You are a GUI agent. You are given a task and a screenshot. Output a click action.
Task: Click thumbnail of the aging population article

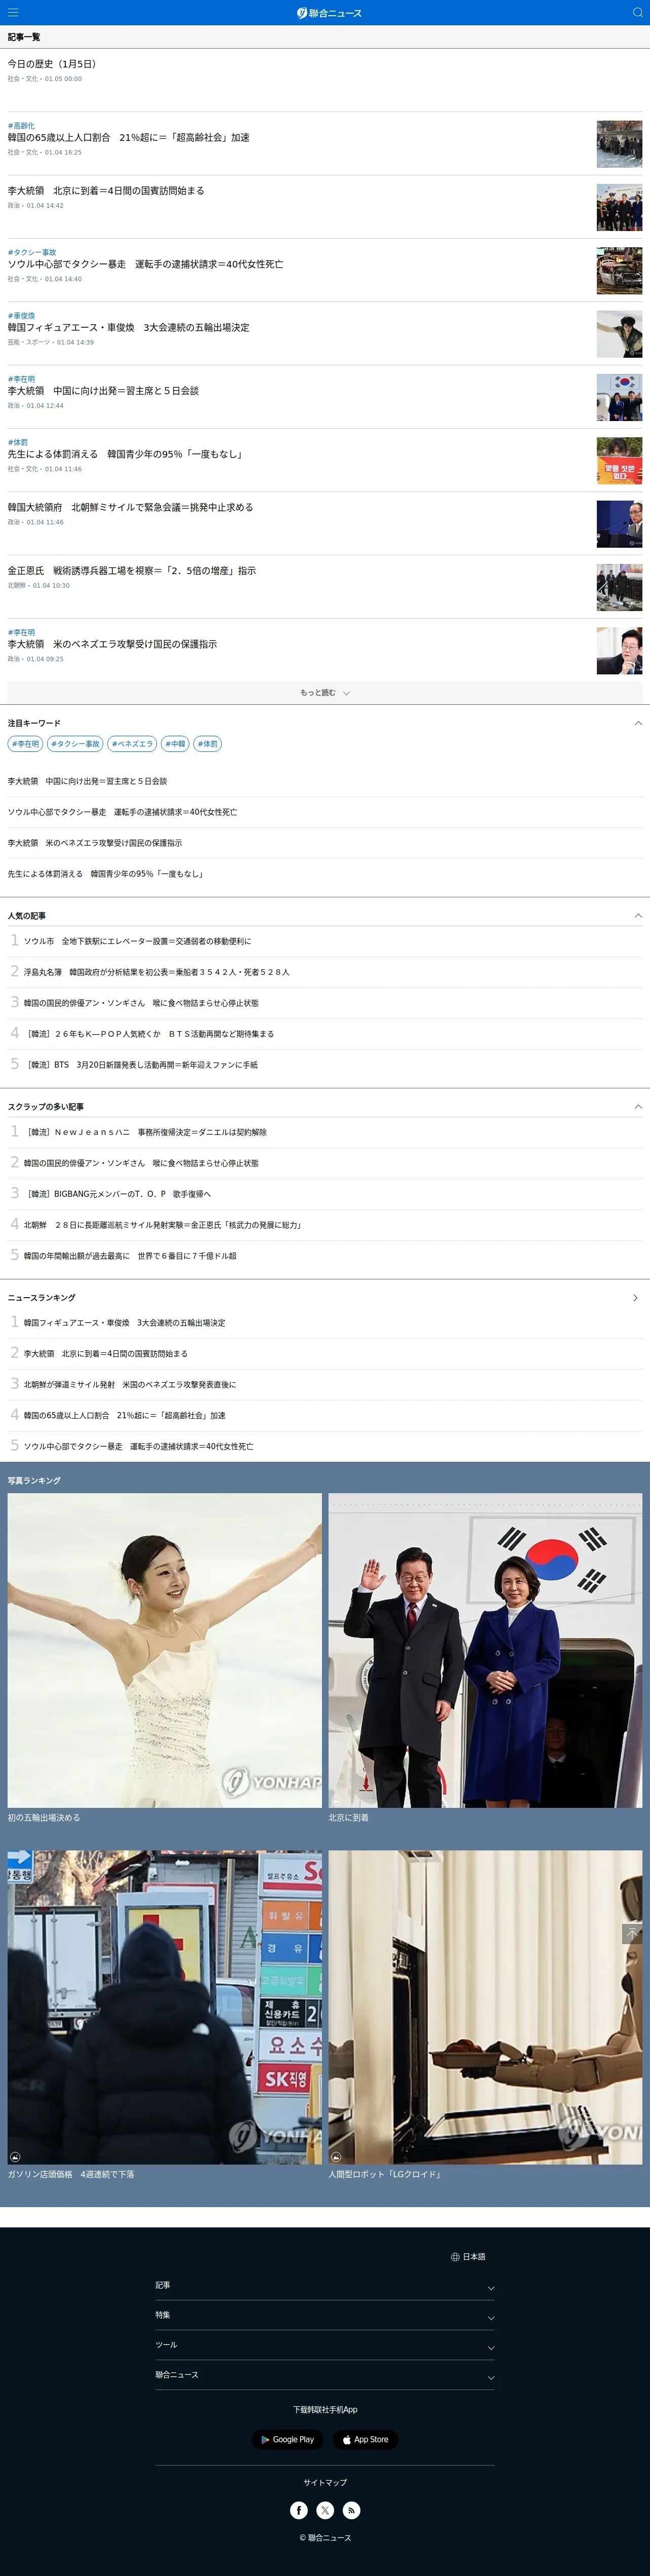tap(619, 144)
